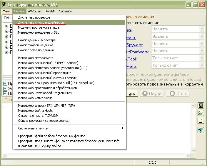
Task: Click the Пауза button
Action: 151,93
